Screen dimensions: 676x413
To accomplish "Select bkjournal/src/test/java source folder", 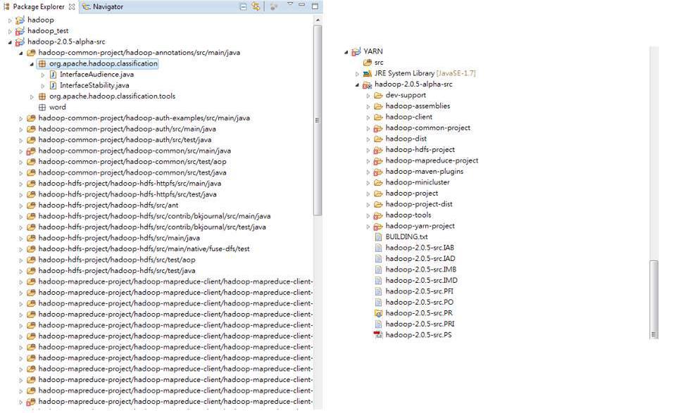I will 152,227.
